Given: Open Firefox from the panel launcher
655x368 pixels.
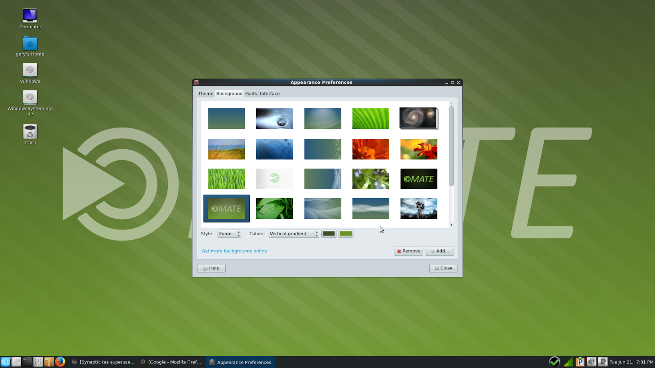Looking at the screenshot, I should pos(60,362).
